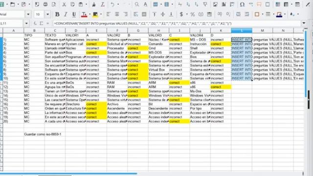Viewport: 313px width, 176px height.
Task: Select column L header
Action: tap(242, 30)
